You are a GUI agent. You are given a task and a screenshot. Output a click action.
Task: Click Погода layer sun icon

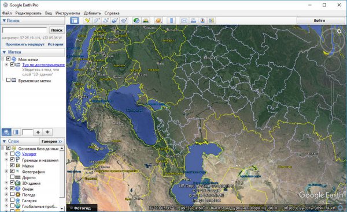click(18, 195)
